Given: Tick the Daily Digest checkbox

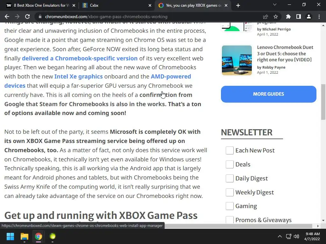Looking at the screenshot, I should point(230,178).
